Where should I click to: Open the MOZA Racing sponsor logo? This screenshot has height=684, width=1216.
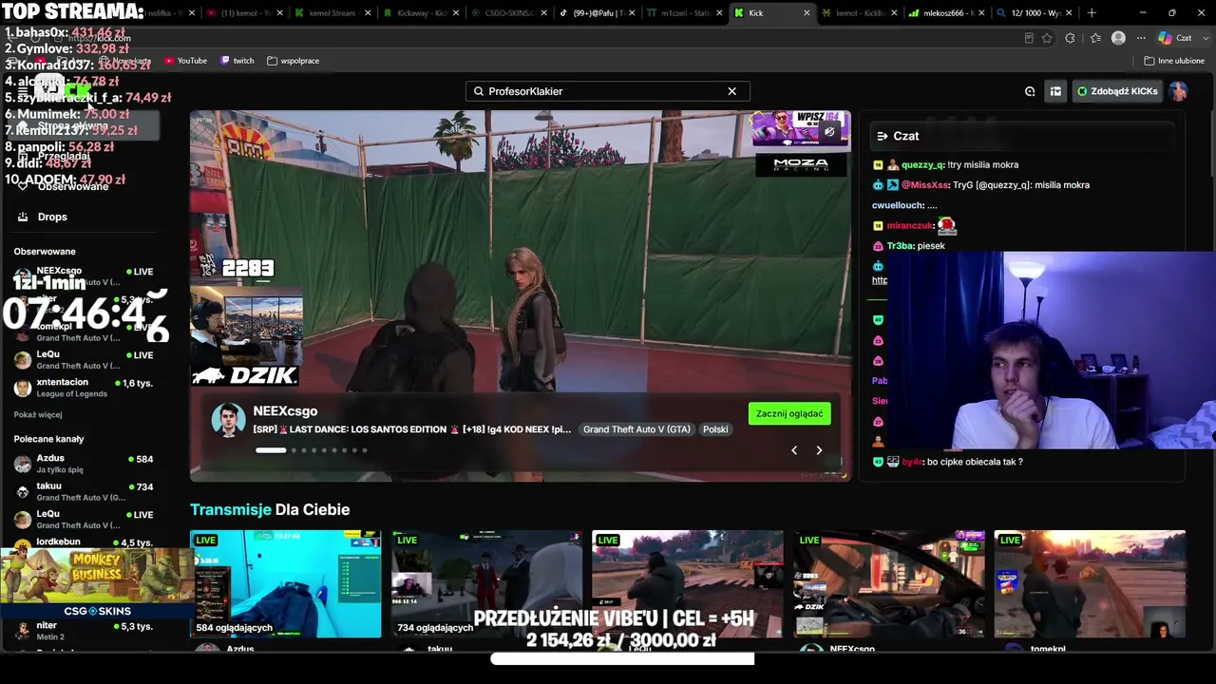pos(801,164)
